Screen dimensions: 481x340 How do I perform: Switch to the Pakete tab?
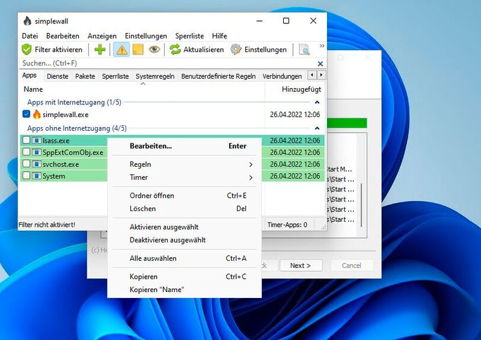85,76
